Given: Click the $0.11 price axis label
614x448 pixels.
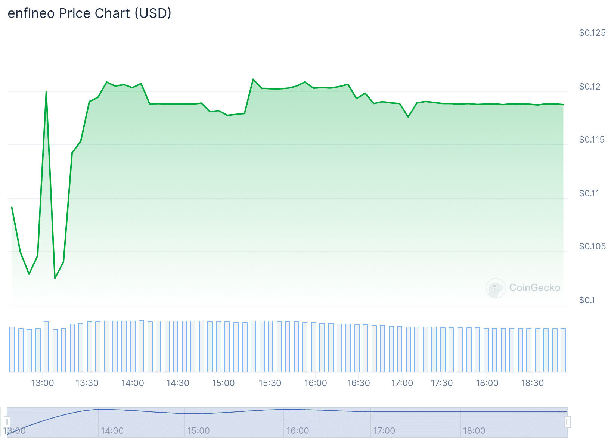Looking at the screenshot, I should tap(589, 193).
